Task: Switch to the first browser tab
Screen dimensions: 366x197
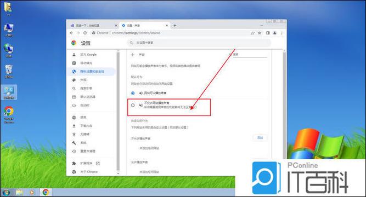Action: coord(93,25)
